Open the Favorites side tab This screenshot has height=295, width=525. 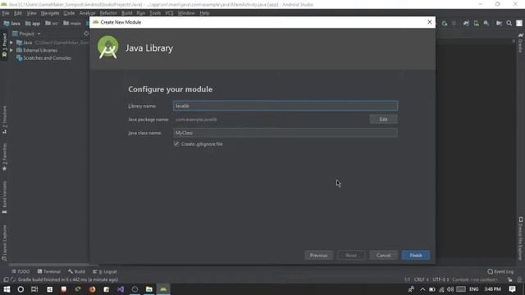[4, 157]
